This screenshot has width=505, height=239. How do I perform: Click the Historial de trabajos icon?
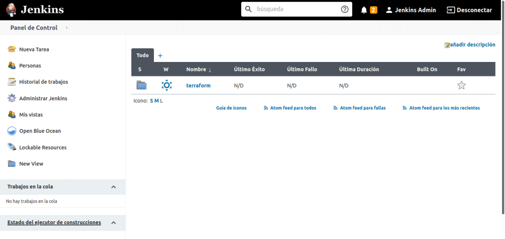point(12,82)
